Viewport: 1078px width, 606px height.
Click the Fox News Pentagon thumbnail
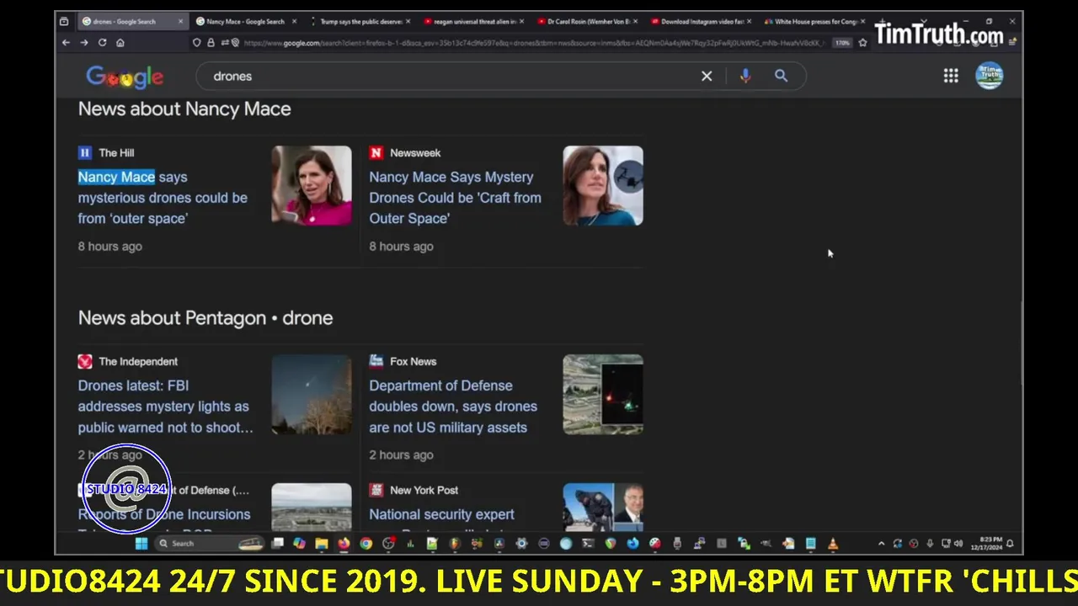[x=603, y=395]
